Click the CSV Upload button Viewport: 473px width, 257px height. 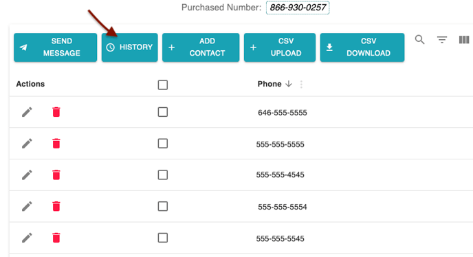(280, 47)
